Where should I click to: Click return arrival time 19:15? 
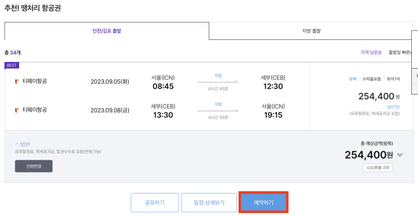point(273,115)
